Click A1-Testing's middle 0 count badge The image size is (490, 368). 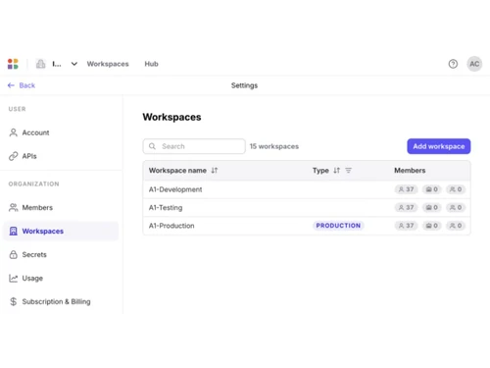[x=432, y=207]
